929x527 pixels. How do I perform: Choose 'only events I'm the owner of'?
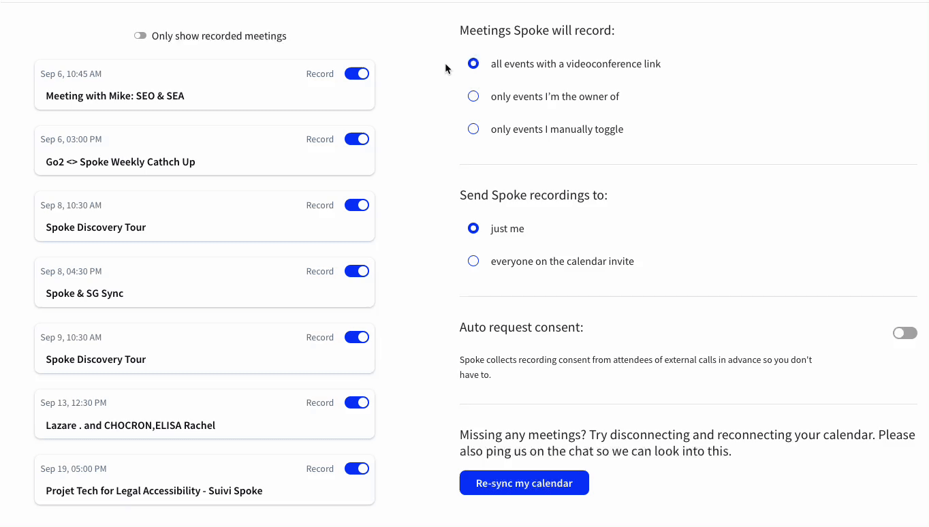473,96
